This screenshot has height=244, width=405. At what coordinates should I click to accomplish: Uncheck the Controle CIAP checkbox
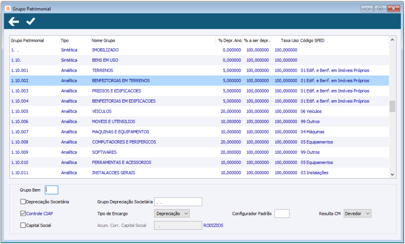coord(23,213)
